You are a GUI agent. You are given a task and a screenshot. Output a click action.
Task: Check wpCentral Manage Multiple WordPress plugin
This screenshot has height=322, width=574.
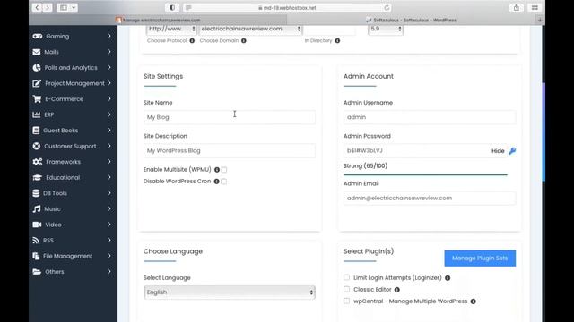347,301
